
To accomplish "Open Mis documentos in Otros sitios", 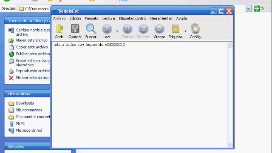I will 29,110.
